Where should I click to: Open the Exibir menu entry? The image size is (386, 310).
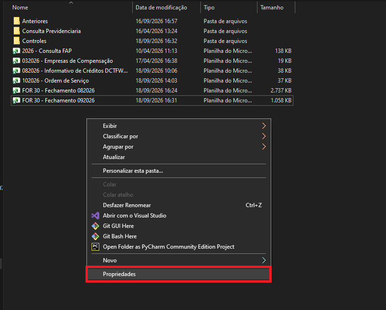[179, 126]
